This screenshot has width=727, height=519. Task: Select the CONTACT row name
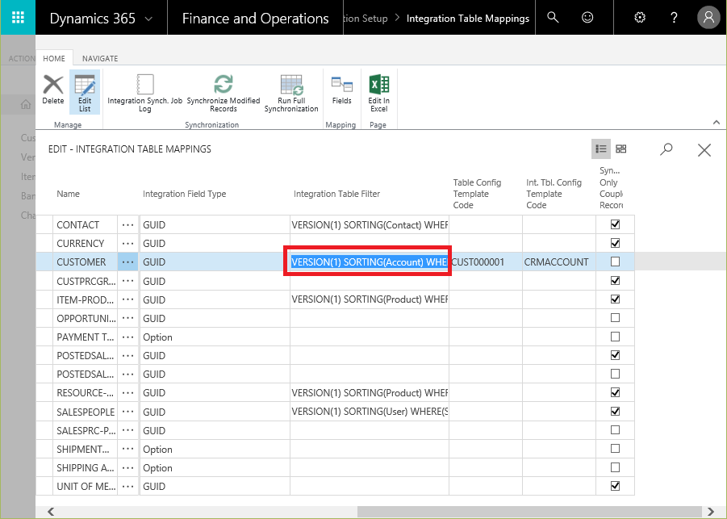(78, 225)
